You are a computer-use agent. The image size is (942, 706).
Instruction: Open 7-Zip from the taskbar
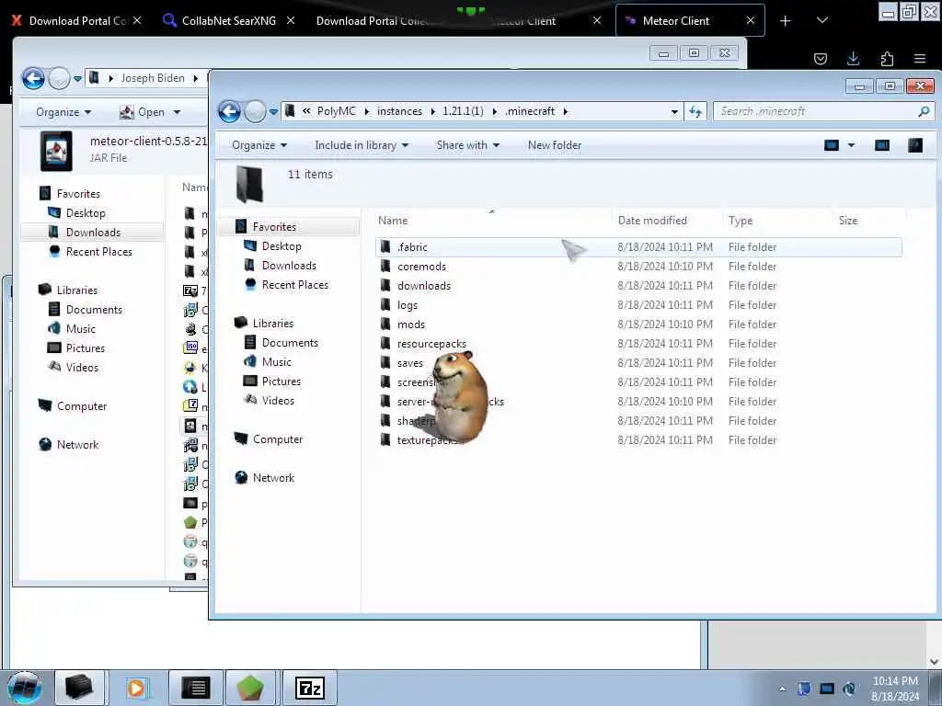(x=309, y=688)
